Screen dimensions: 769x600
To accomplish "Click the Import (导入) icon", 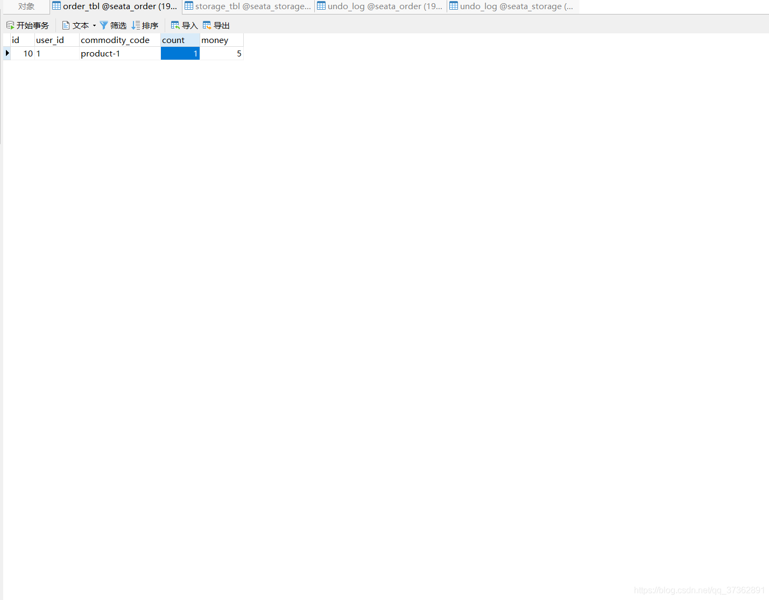I will pos(175,25).
